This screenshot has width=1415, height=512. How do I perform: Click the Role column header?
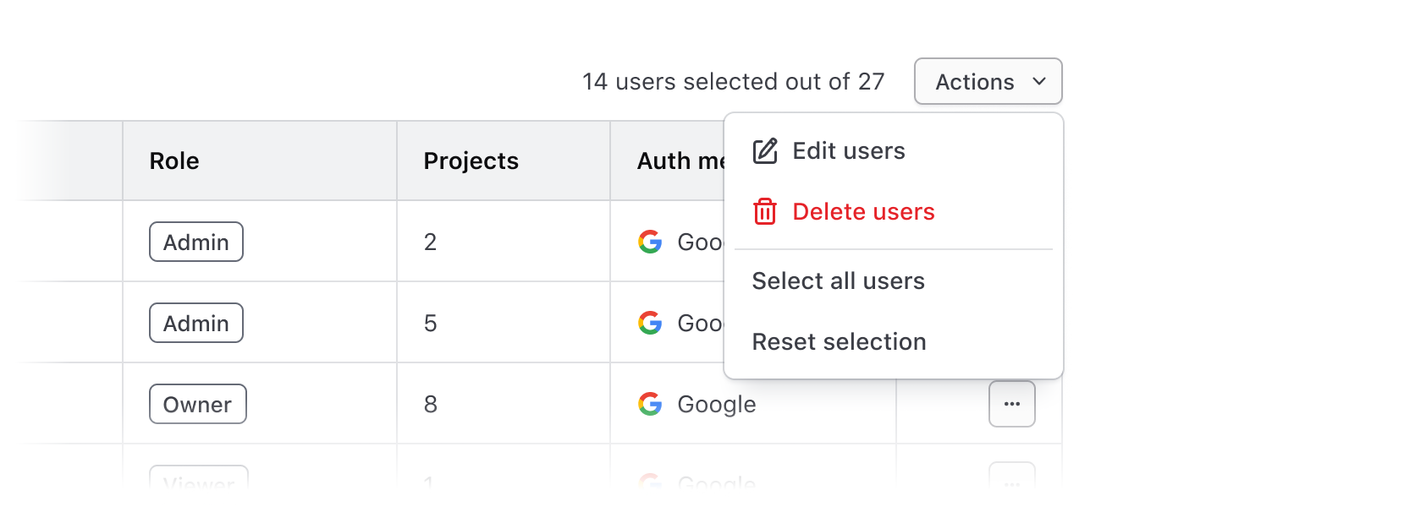point(174,161)
